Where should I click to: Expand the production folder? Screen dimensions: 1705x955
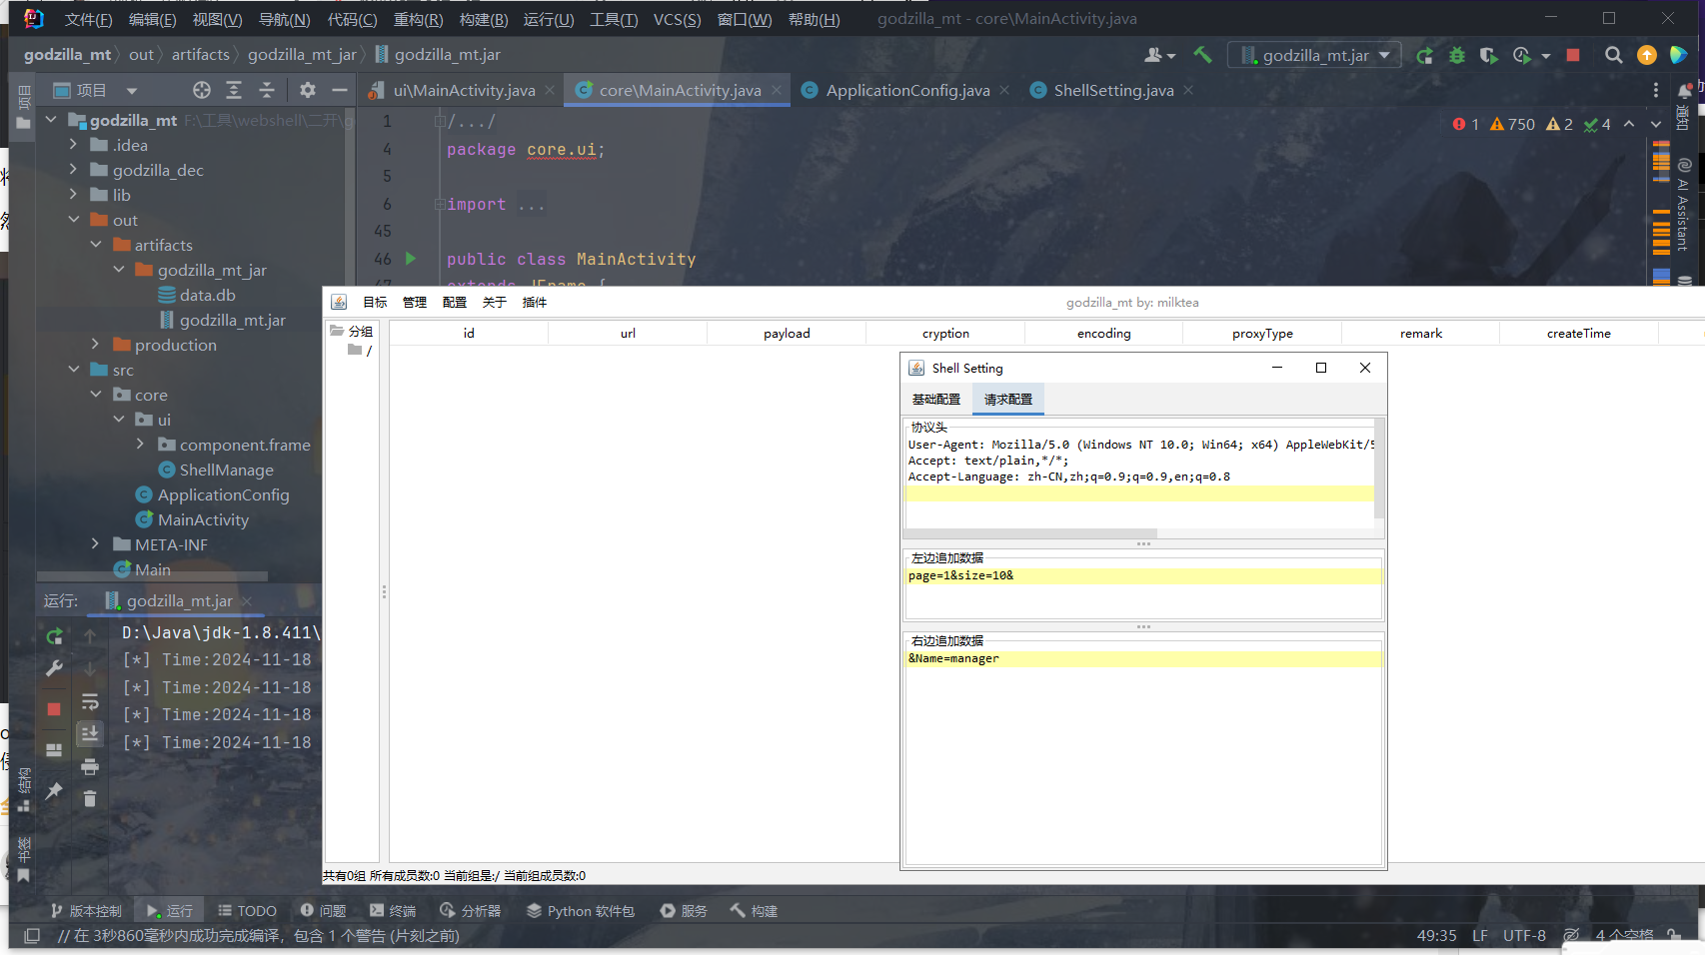pyautogui.click(x=96, y=345)
